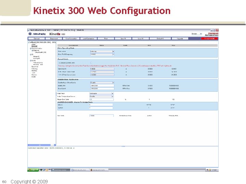Select Analog IO in the tree
Screen dimensions: 246x184
pos(37,59)
